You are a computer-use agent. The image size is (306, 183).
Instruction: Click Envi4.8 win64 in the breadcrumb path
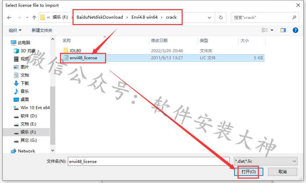144,17
